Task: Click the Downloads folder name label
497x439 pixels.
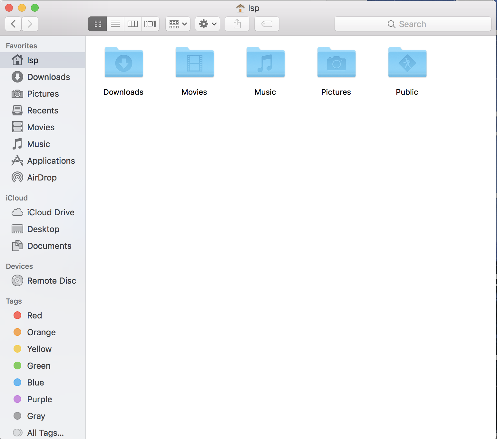Action: tap(123, 92)
